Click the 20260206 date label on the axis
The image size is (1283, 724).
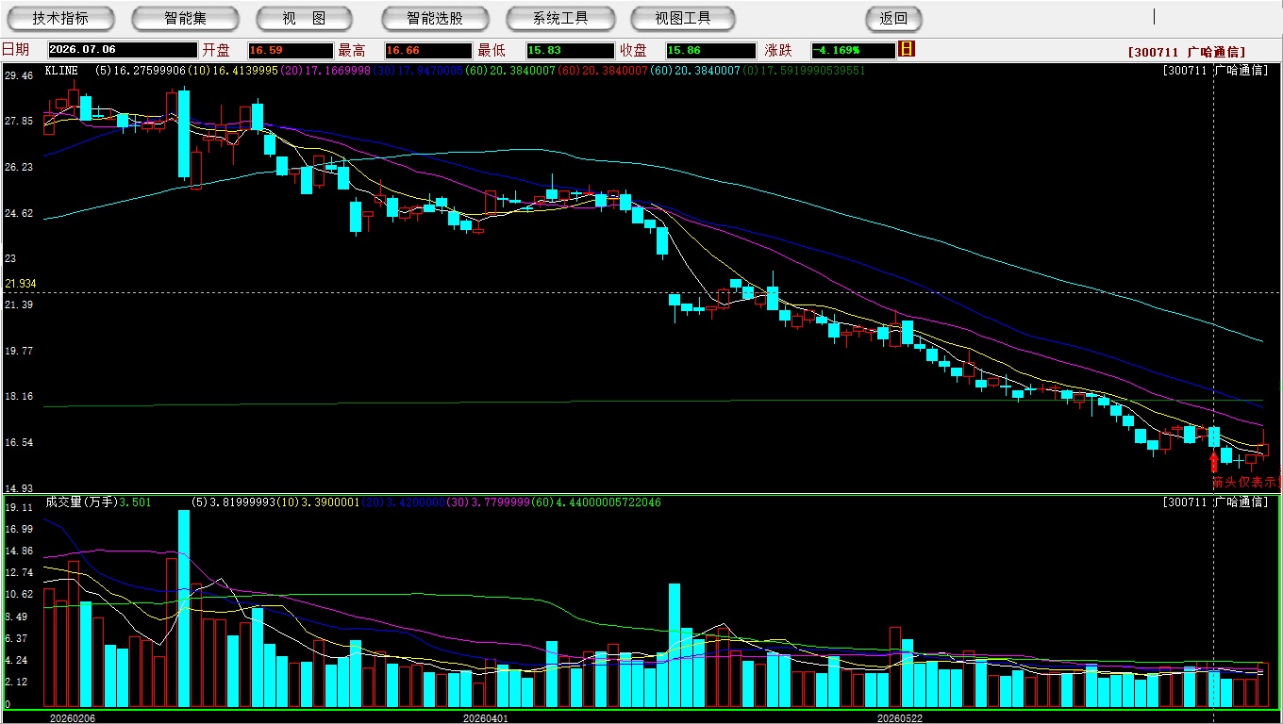pyautogui.click(x=73, y=718)
